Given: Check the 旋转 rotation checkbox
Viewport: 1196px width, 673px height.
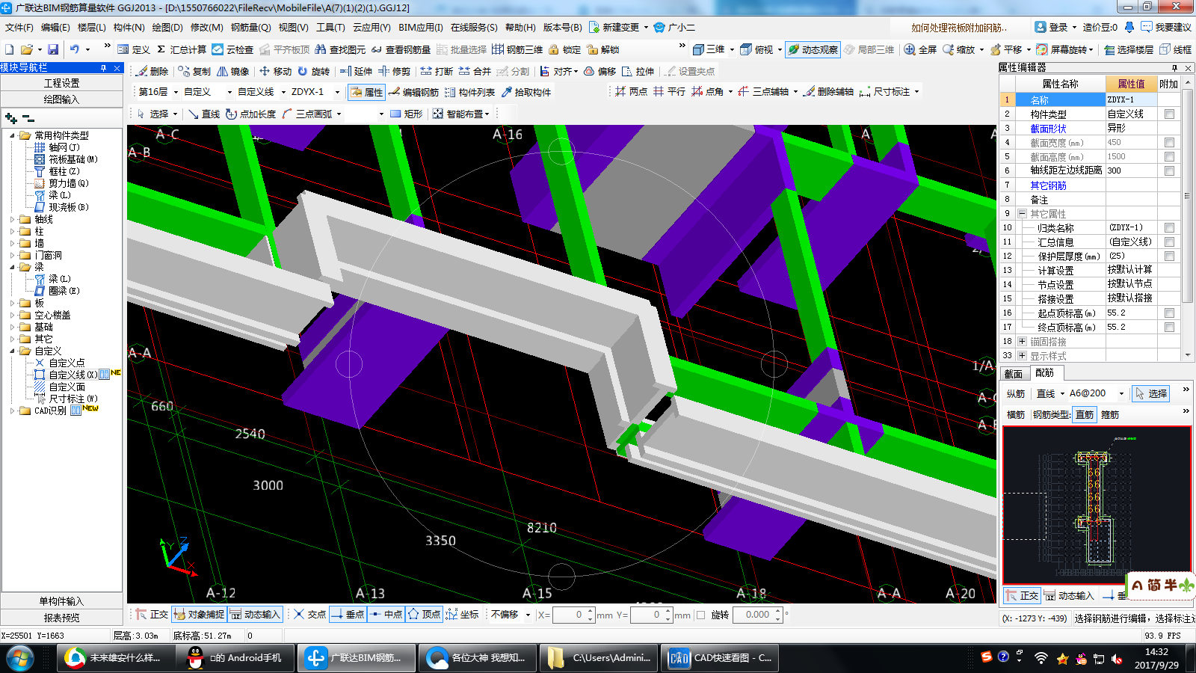Looking at the screenshot, I should click(x=700, y=615).
